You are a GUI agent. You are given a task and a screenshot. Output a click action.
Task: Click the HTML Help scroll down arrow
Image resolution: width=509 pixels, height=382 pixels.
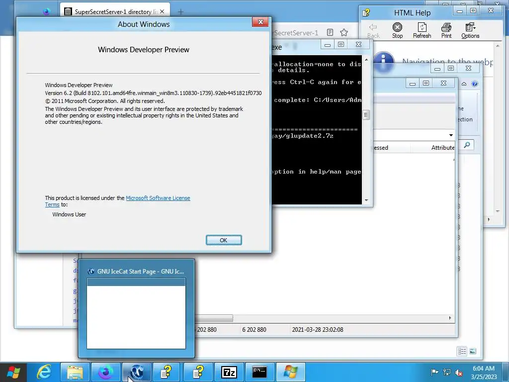click(x=498, y=211)
